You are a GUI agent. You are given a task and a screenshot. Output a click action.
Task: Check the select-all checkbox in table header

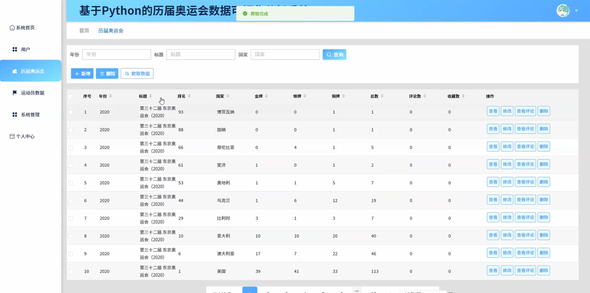tap(70, 96)
